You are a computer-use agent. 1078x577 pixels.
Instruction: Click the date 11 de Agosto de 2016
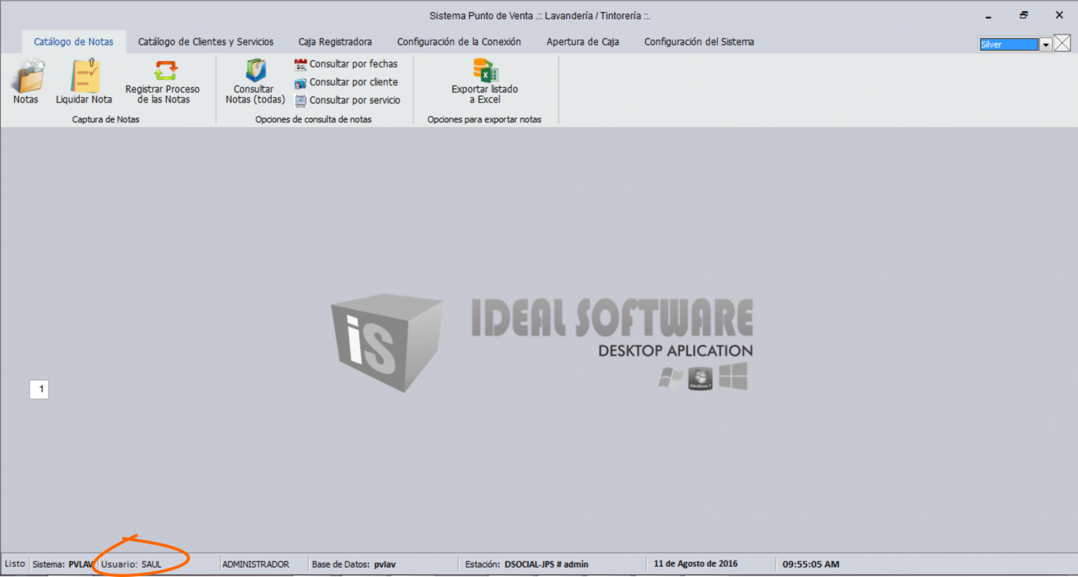tap(696, 563)
